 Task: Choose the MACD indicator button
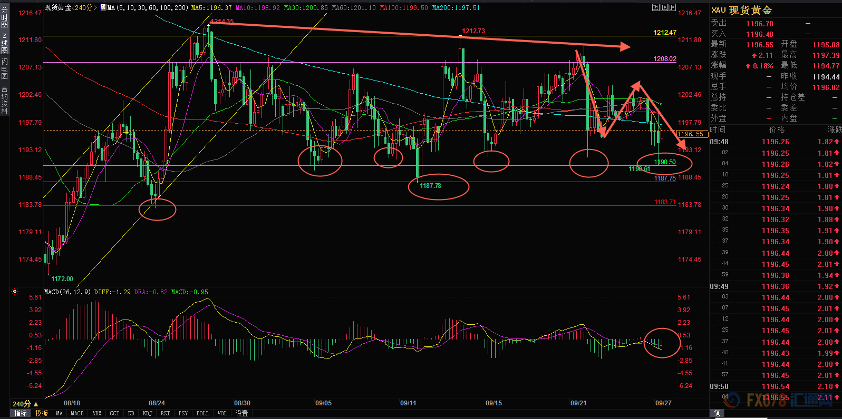click(77, 413)
